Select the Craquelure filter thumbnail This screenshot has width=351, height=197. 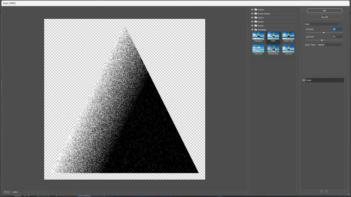pyautogui.click(x=258, y=36)
